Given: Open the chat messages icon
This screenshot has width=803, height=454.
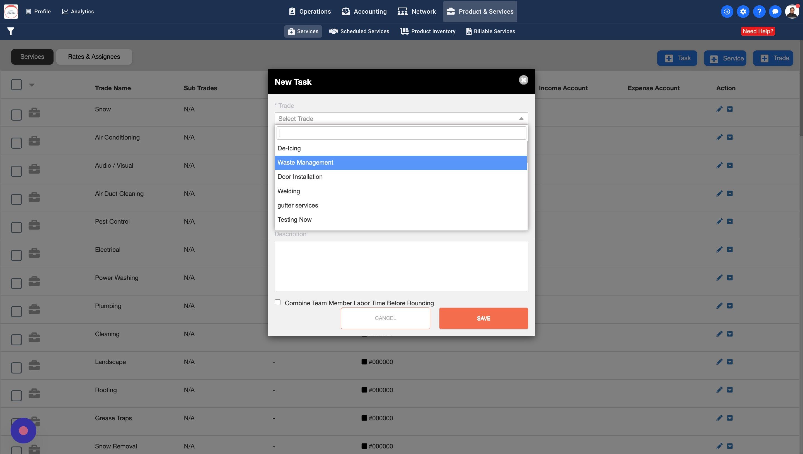Looking at the screenshot, I should (775, 11).
